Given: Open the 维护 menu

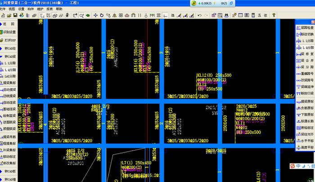Looking at the screenshot, I should pos(40,9).
